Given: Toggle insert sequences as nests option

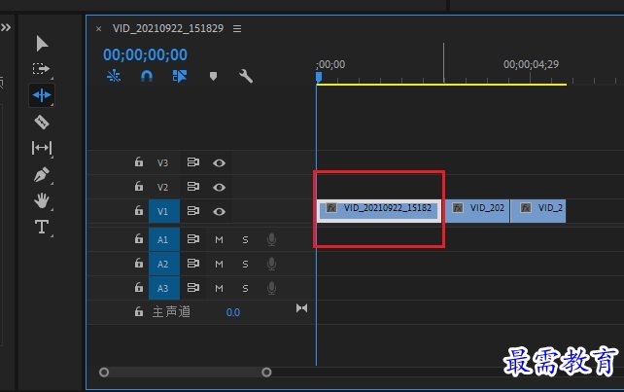Looking at the screenshot, I should tap(114, 76).
